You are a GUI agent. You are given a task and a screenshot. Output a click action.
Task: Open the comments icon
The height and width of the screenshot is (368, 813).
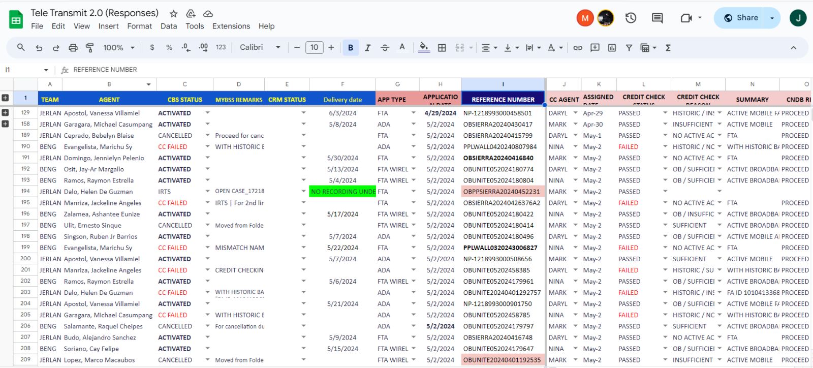tap(657, 18)
